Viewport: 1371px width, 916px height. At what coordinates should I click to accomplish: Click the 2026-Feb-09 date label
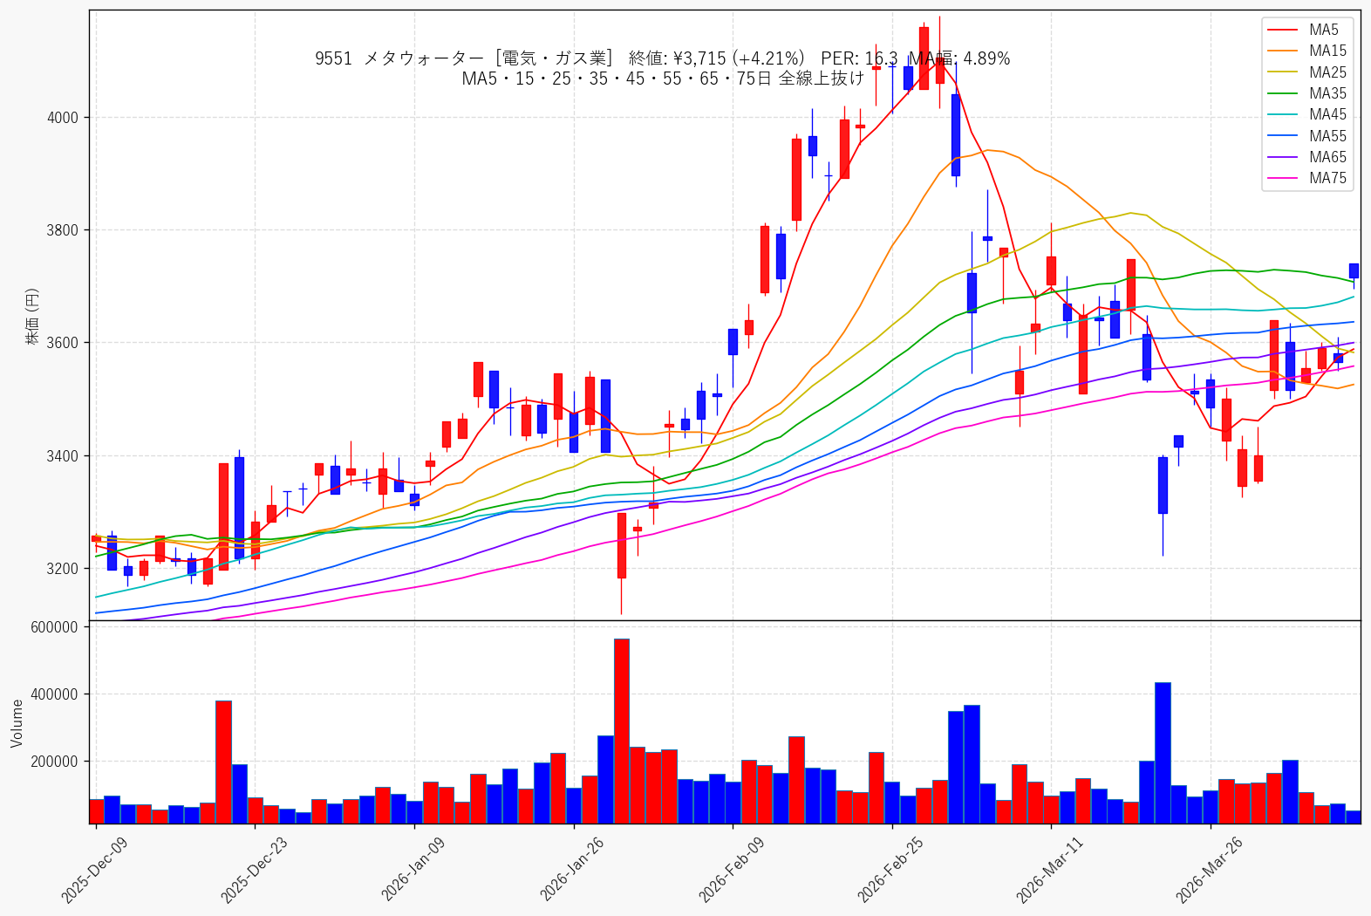pyautogui.click(x=732, y=869)
